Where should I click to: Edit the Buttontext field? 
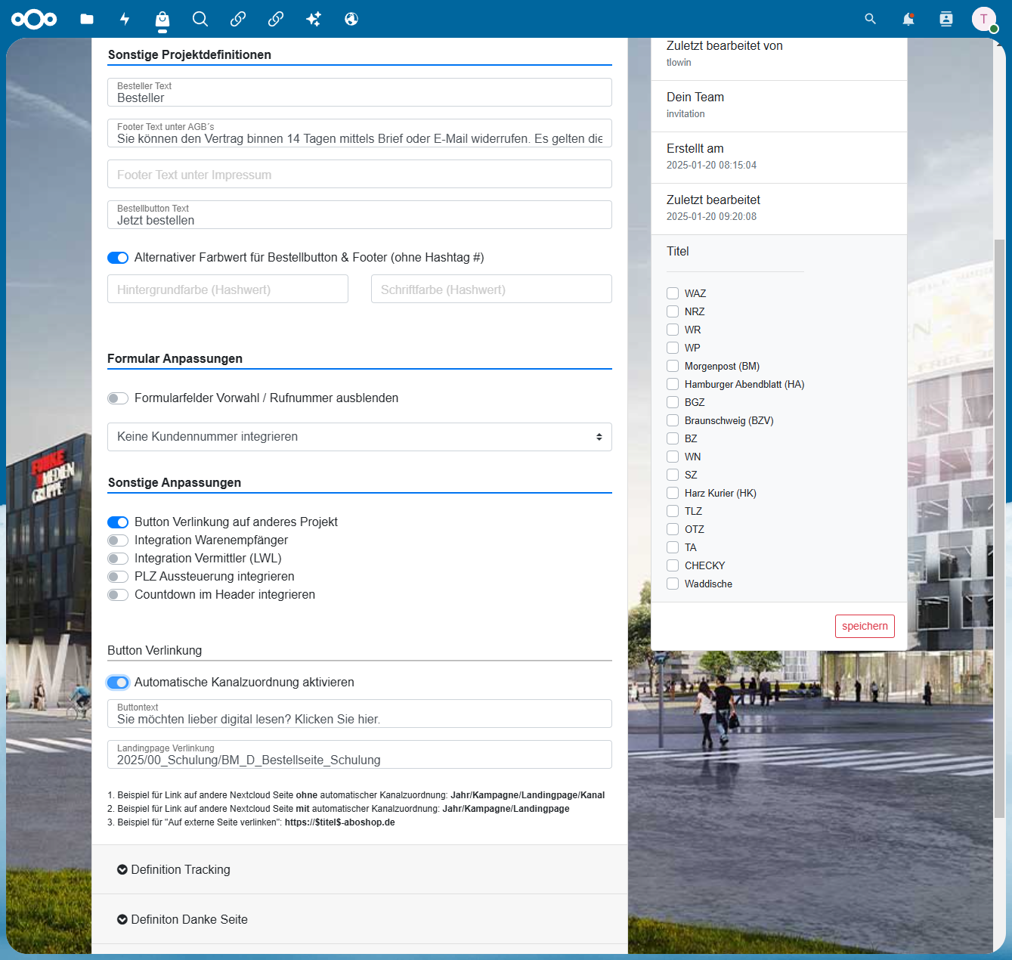pyautogui.click(x=360, y=714)
